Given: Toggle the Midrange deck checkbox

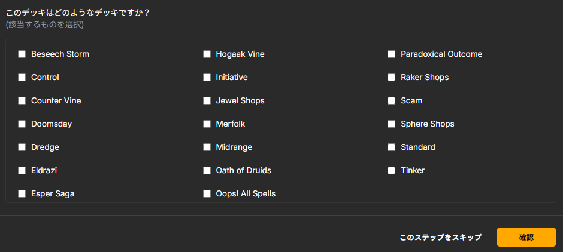Looking at the screenshot, I should [207, 147].
